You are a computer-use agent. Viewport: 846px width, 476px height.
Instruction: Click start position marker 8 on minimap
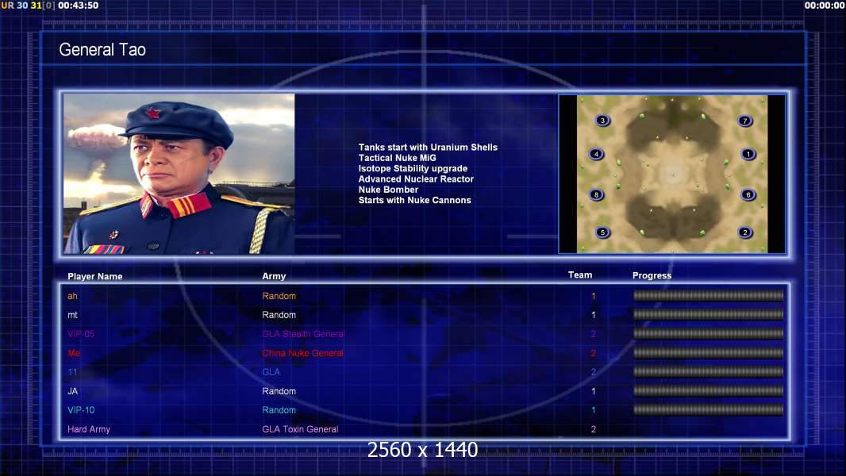(596, 194)
